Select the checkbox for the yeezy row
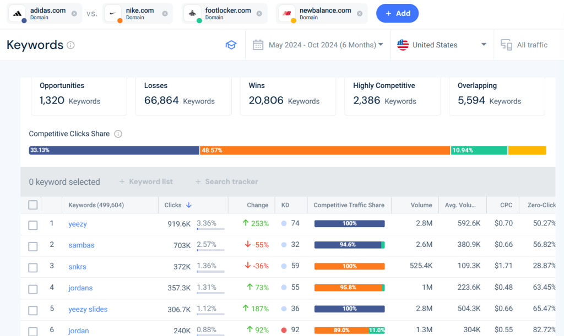564x336 pixels. click(32, 225)
